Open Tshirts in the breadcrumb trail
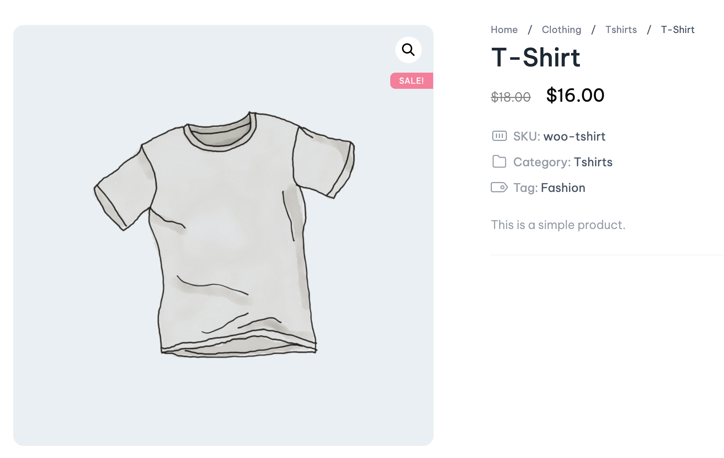This screenshot has width=724, height=458. coord(621,30)
